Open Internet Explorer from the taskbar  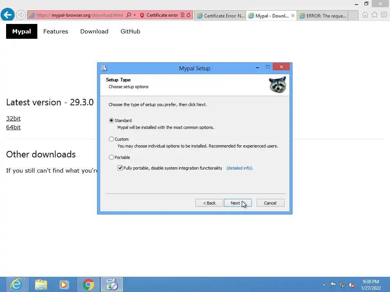pos(16,284)
